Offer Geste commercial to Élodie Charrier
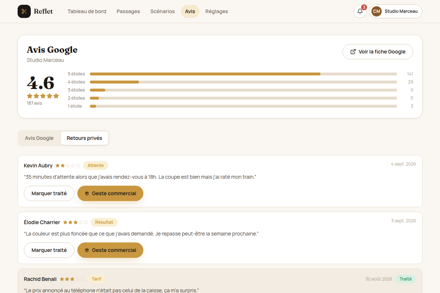The height and width of the screenshot is (293, 440). (110, 250)
